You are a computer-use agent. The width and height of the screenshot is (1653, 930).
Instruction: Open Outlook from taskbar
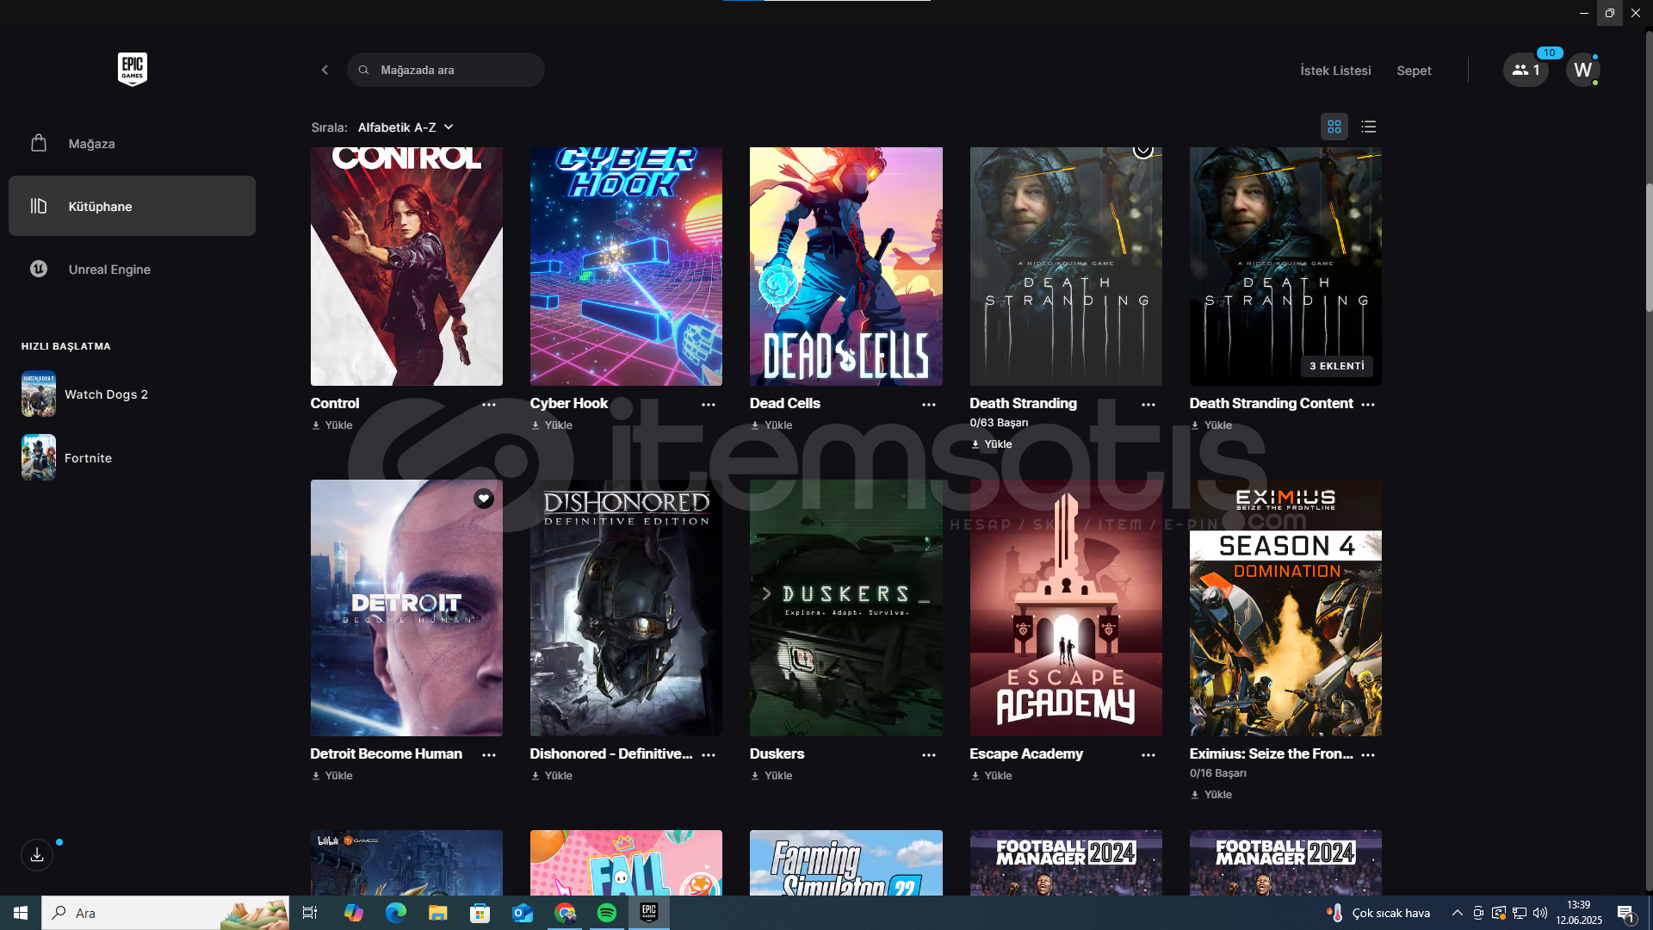pyautogui.click(x=523, y=913)
